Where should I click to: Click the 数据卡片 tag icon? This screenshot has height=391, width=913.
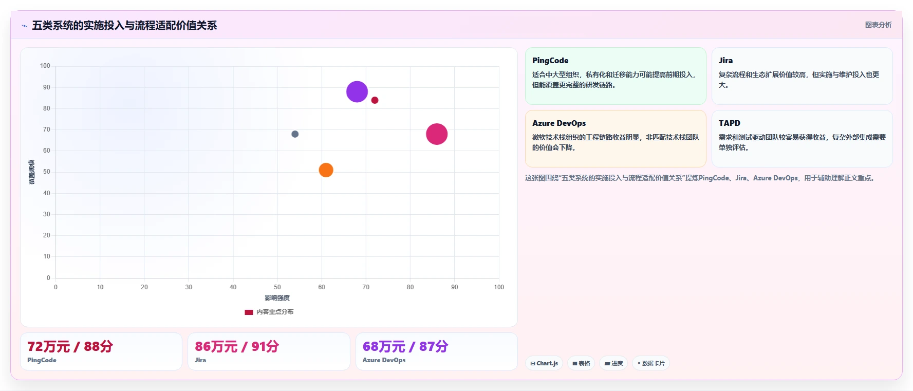(639, 363)
